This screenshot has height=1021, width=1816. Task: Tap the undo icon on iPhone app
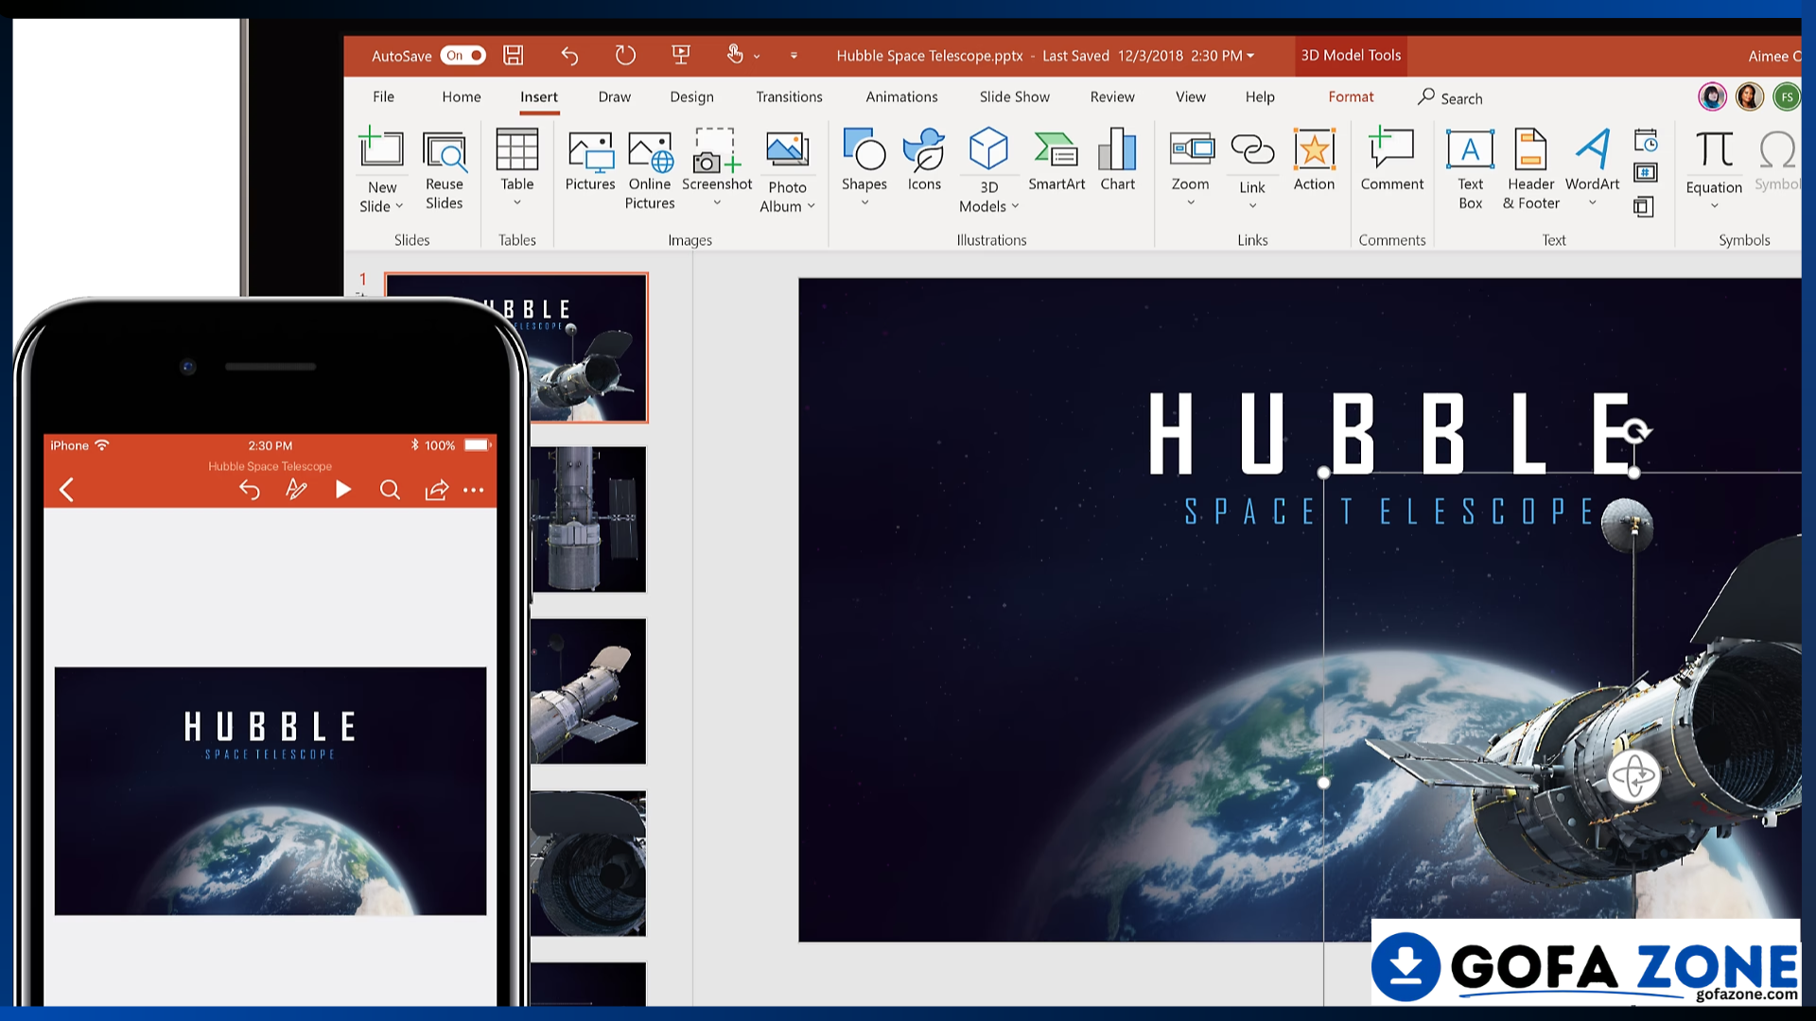click(249, 490)
